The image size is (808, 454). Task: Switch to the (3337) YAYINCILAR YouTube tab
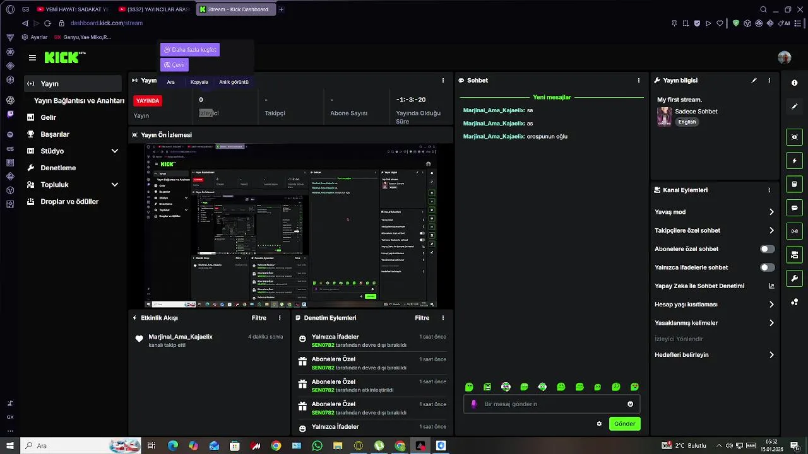pyautogui.click(x=154, y=9)
